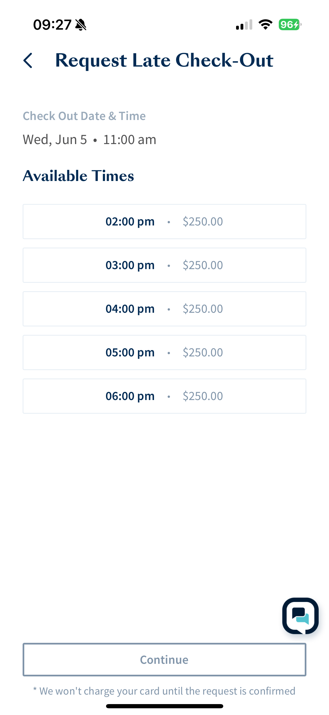The width and height of the screenshot is (329, 715).
Task: Tap the Available Times heading
Action: (x=78, y=176)
